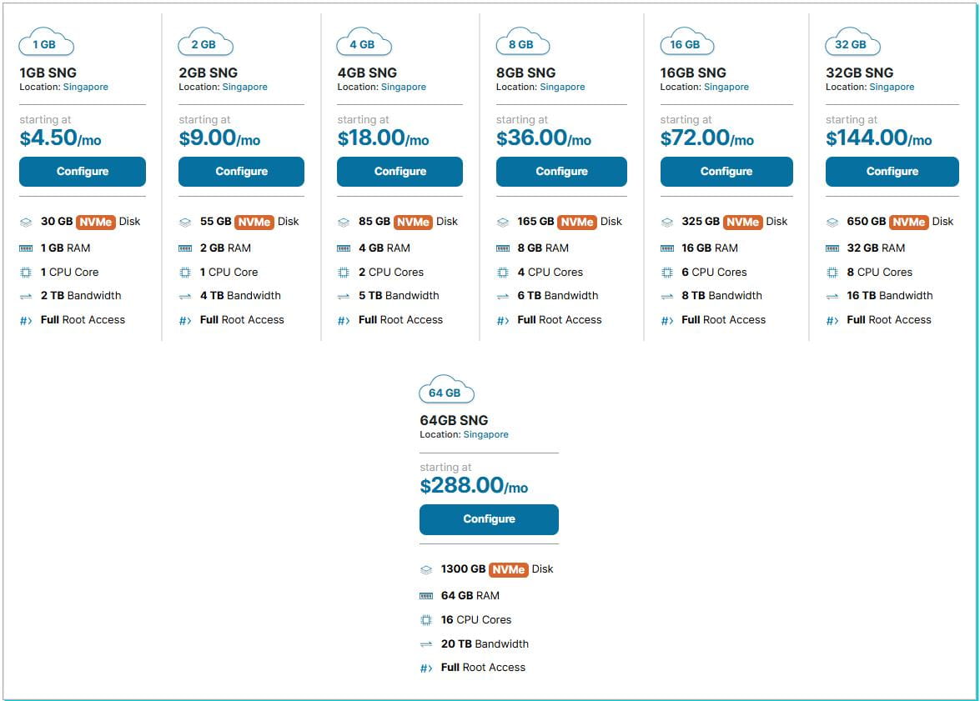
Task: Click the NVMe badge on 1300 GB disk
Action: (508, 569)
